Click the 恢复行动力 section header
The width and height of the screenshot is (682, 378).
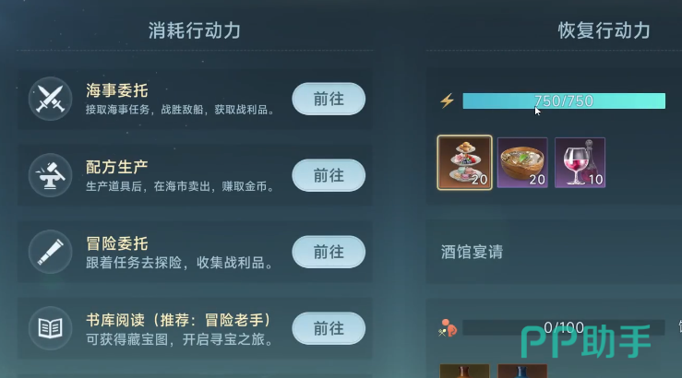pyautogui.click(x=604, y=30)
